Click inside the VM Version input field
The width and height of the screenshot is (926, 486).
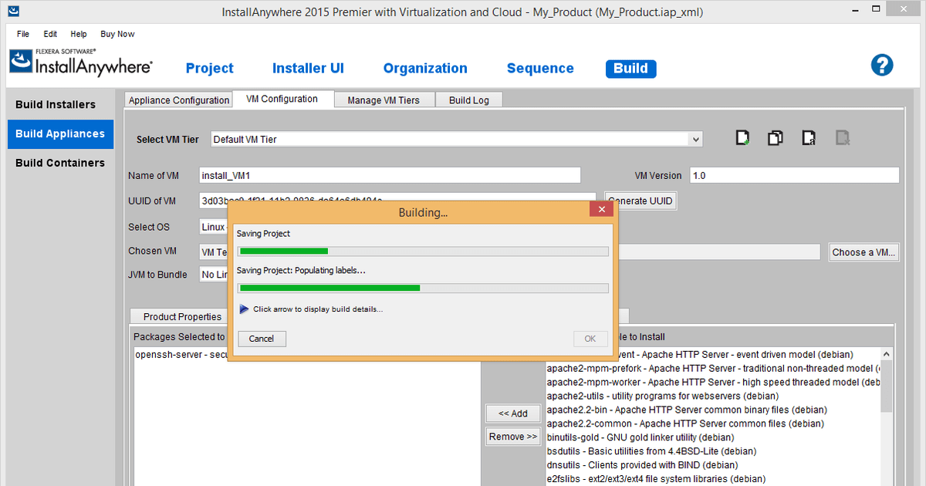(794, 175)
